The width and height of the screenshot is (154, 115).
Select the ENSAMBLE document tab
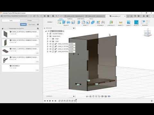coord(116,16)
